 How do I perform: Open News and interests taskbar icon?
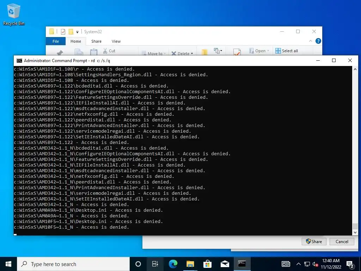(286, 264)
